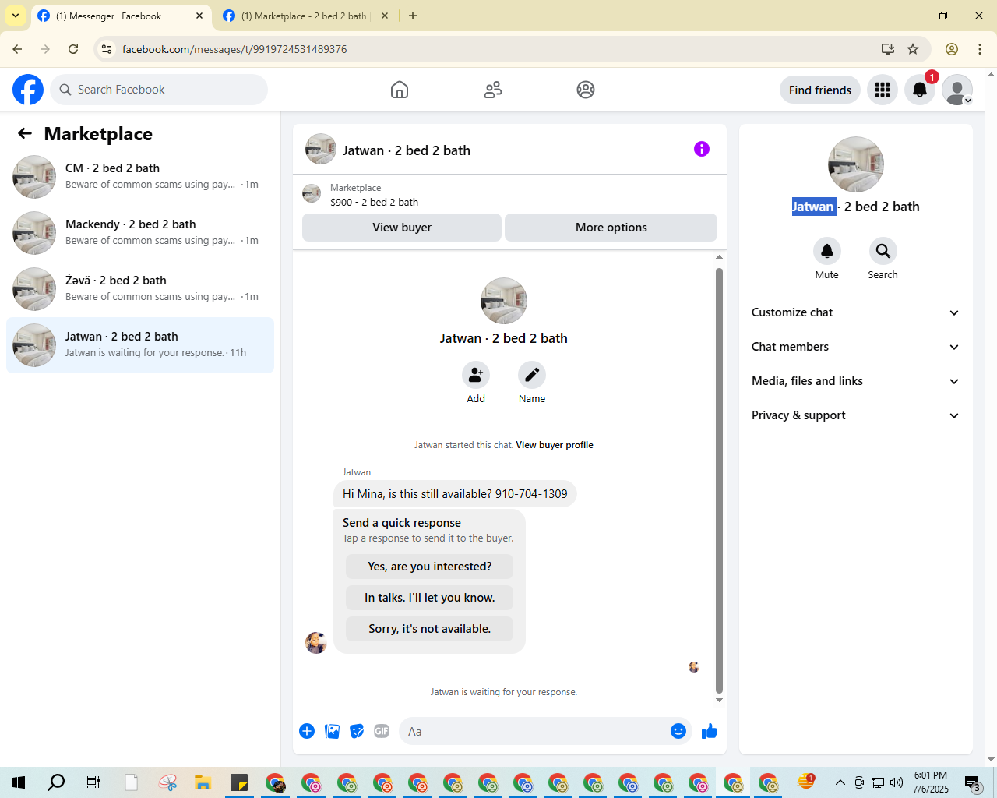Click the Find friends button
997x798 pixels.
(820, 90)
